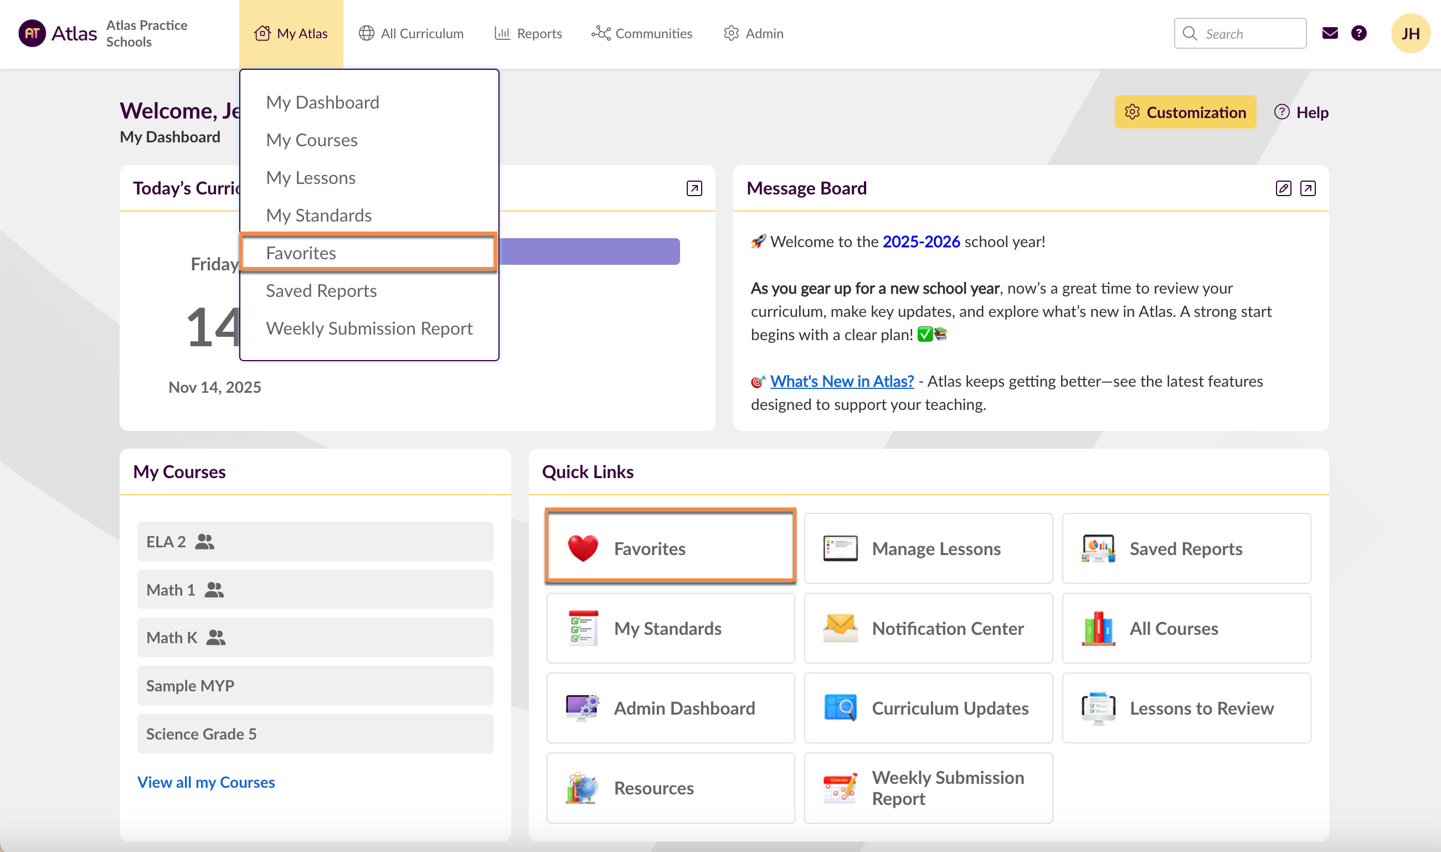Click the purple event bar in calendar
Screen dimensions: 1441x852
[589, 252]
